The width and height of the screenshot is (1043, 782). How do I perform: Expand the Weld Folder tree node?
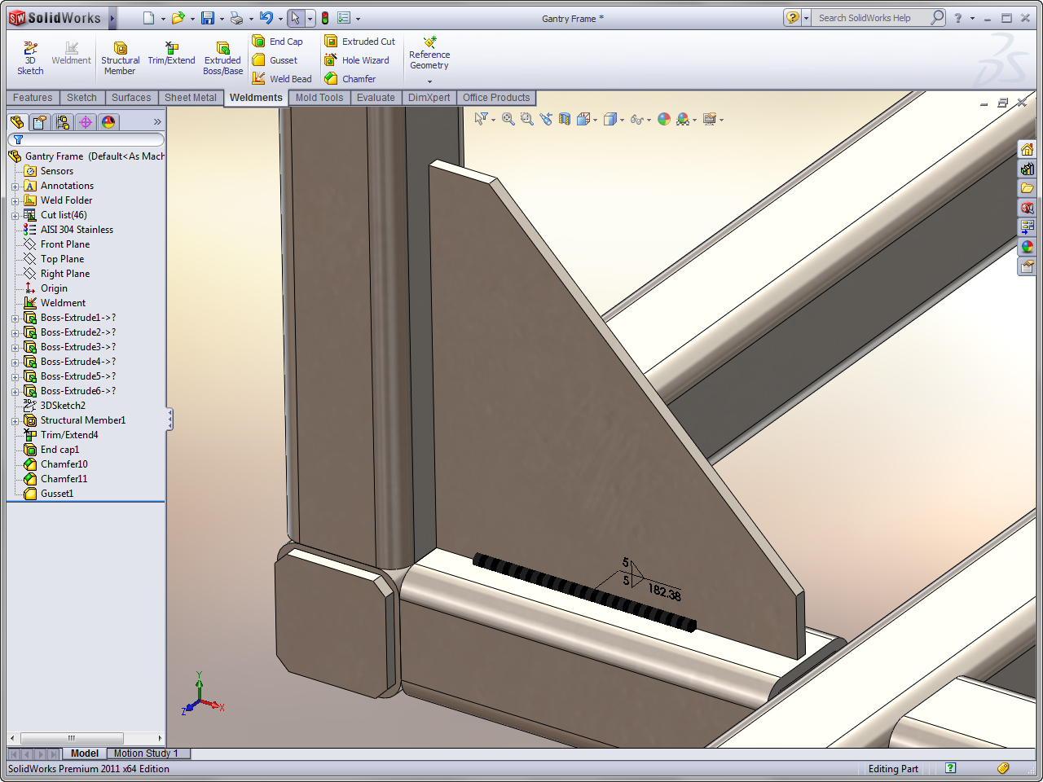[15, 201]
